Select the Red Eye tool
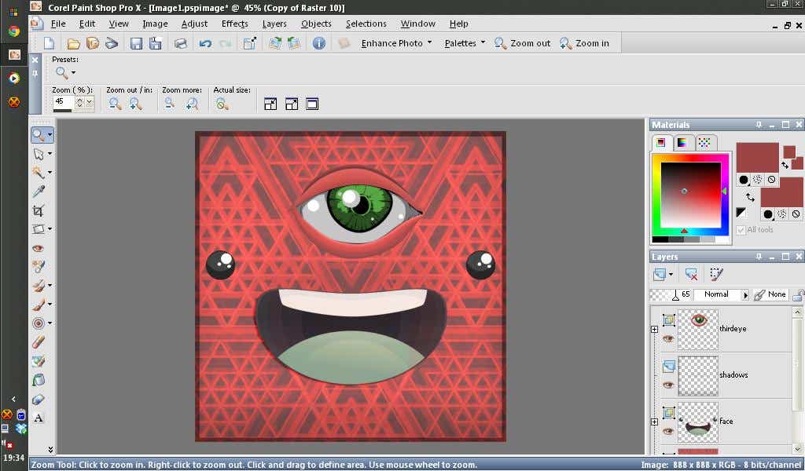Image resolution: width=805 pixels, height=471 pixels. (38, 248)
